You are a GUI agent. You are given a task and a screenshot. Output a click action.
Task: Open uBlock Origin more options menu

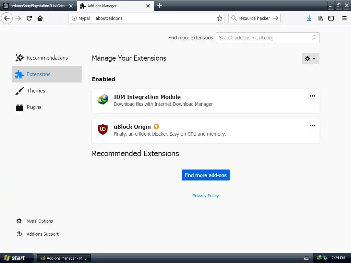[312, 126]
